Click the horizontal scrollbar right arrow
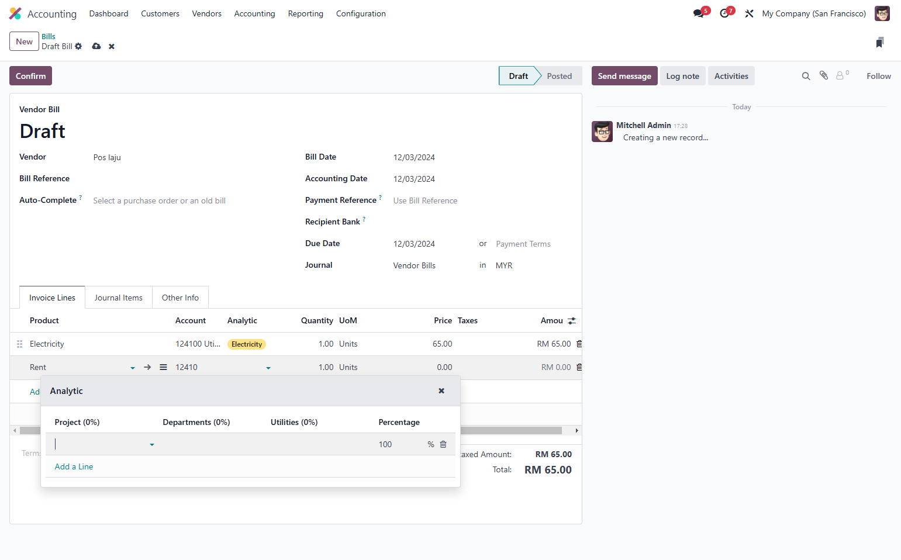 [x=576, y=430]
